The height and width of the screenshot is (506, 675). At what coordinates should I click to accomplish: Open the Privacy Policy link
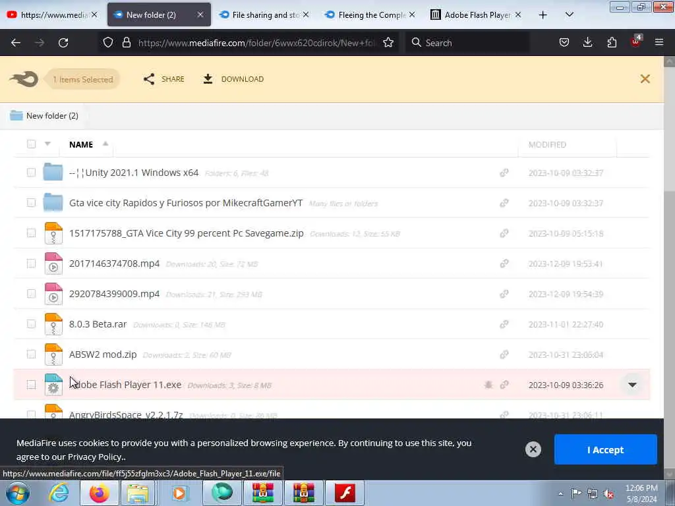(94, 457)
